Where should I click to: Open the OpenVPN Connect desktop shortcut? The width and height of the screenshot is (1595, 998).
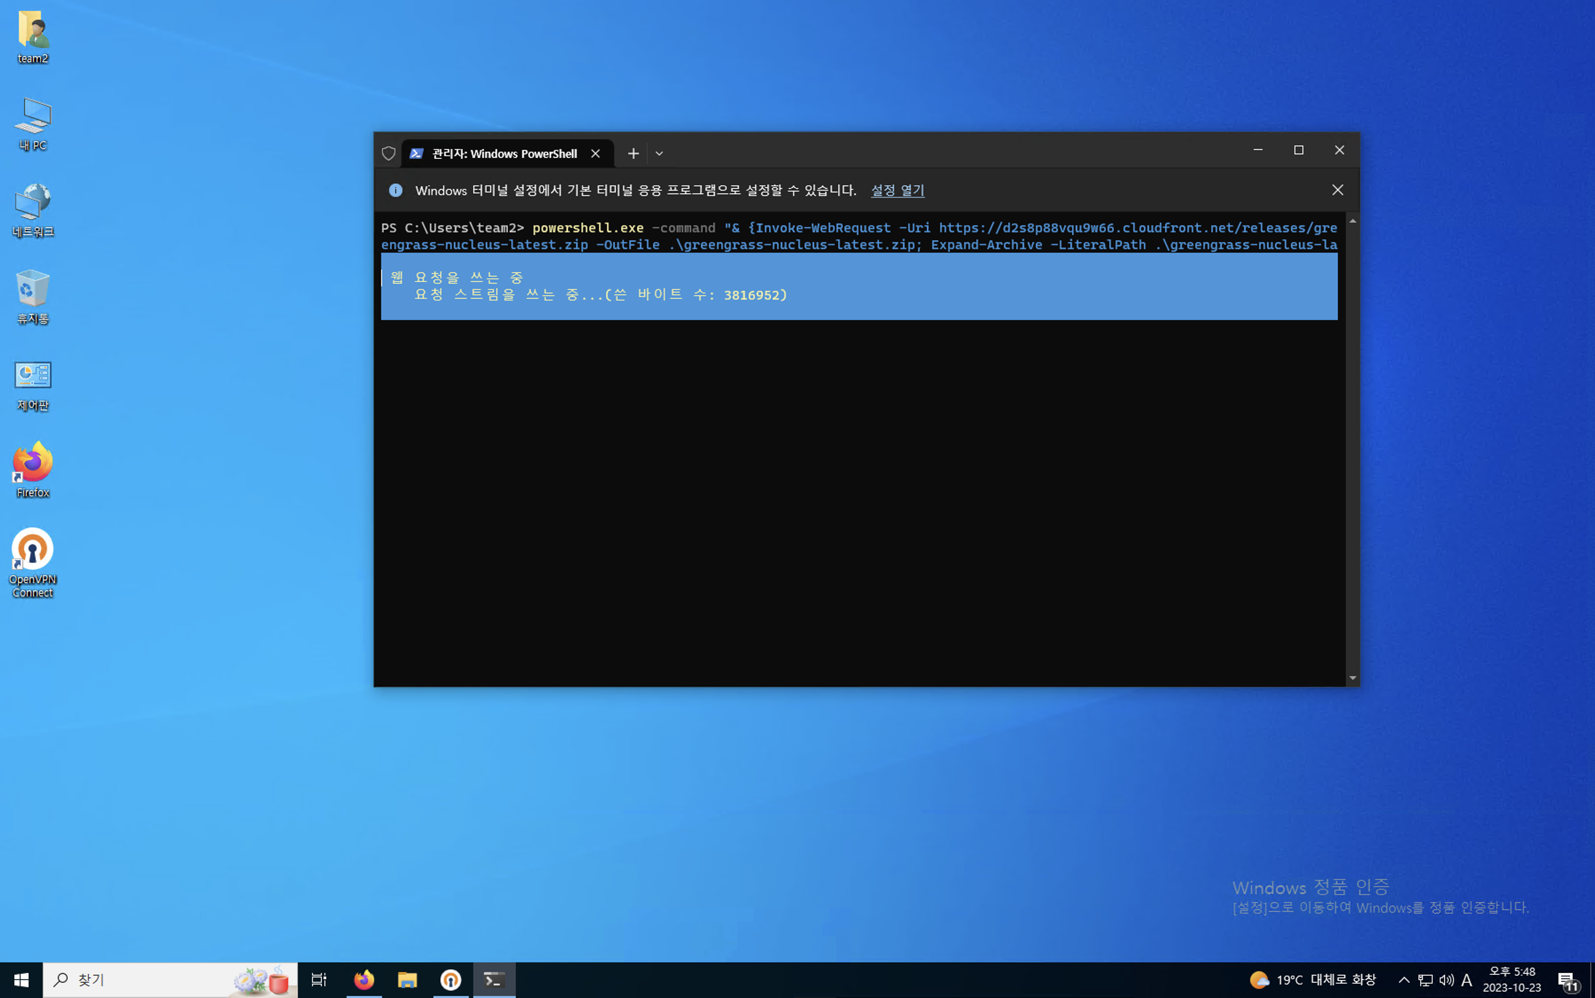click(32, 561)
